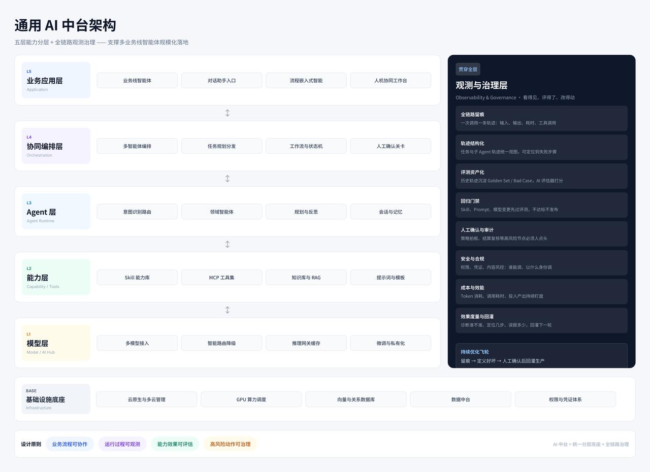
Task: Click the 规划与反思 chip
Action: [306, 212]
